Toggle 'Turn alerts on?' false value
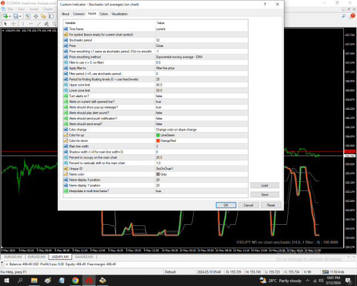 201,96
